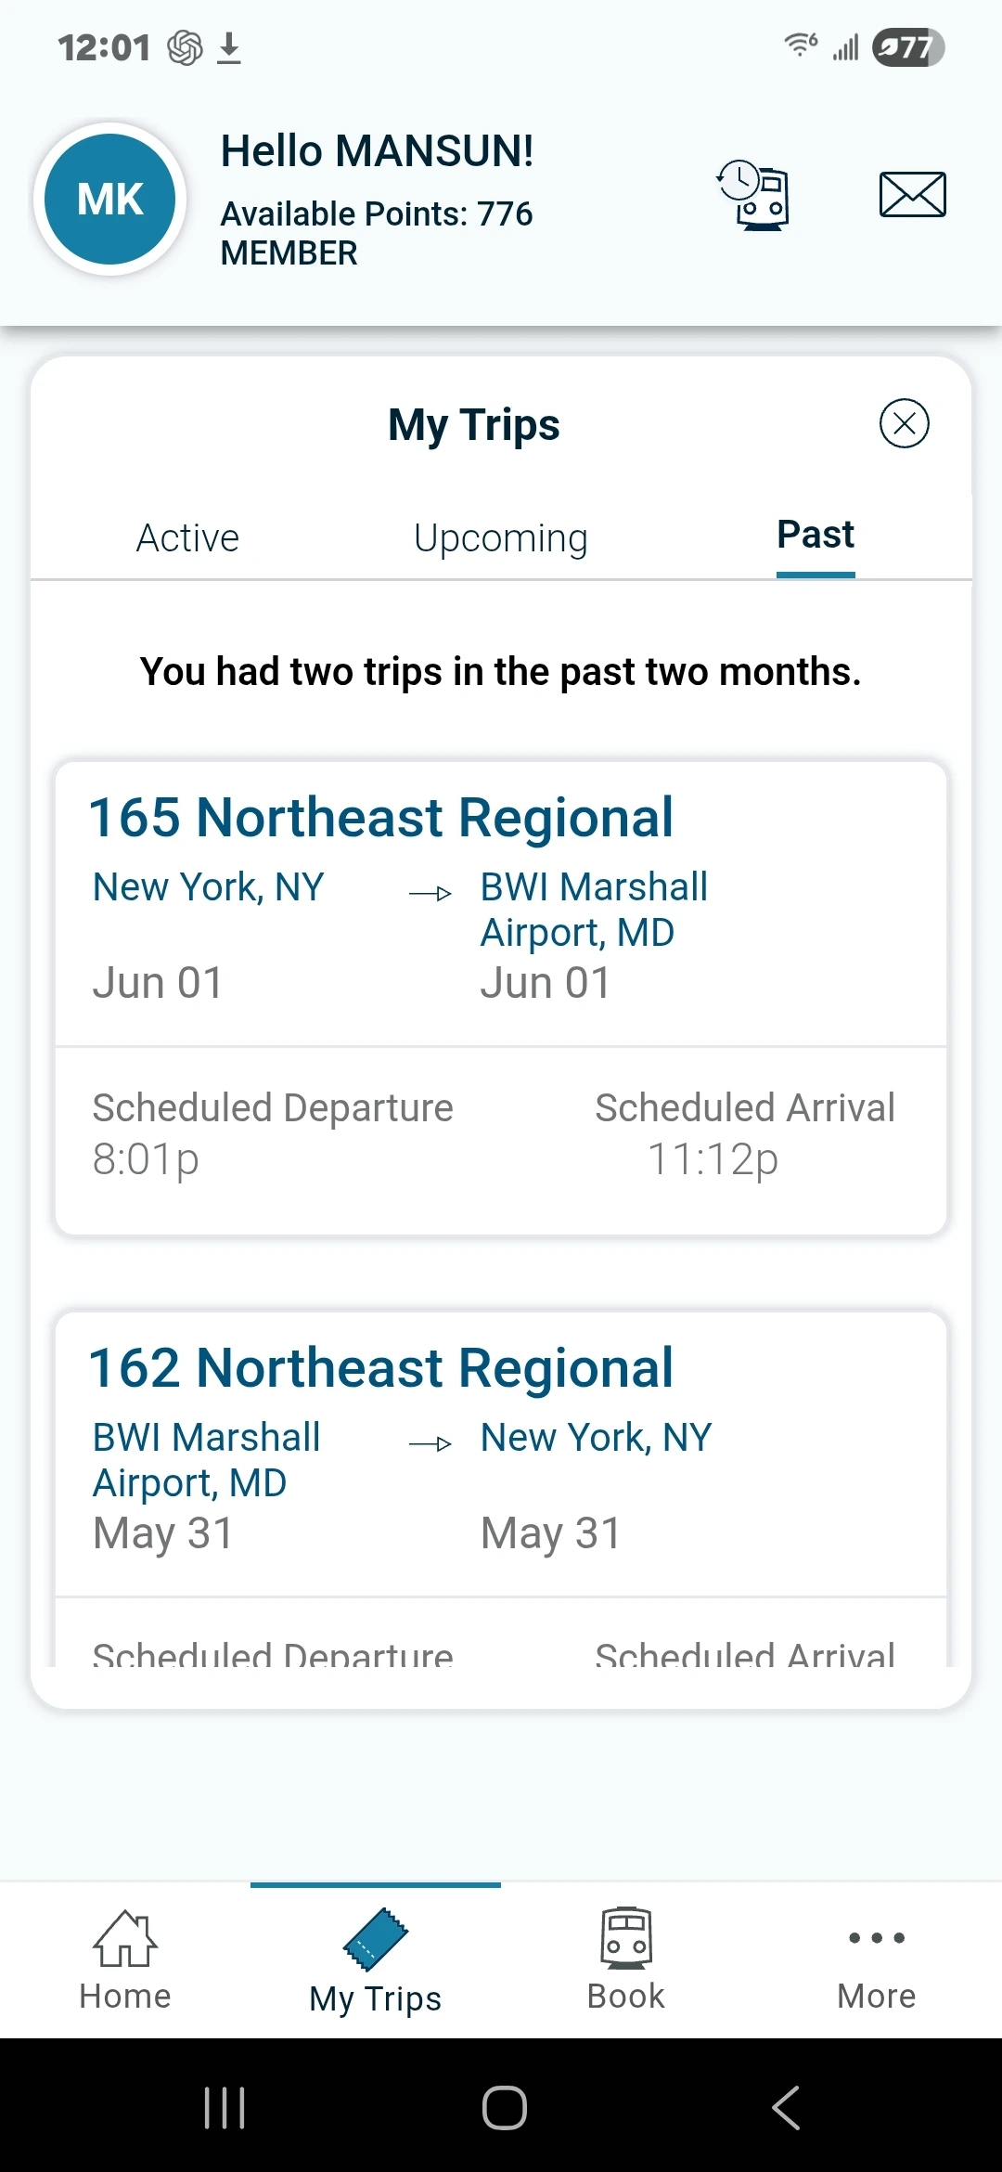Switch to the Upcoming tab

(501, 538)
